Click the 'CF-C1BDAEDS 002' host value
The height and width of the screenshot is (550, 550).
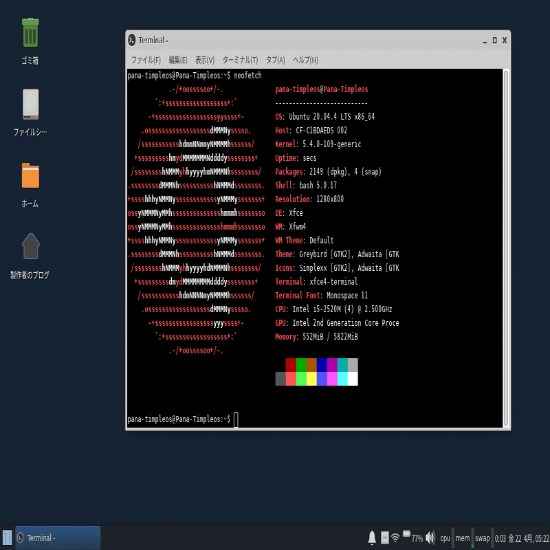321,131
